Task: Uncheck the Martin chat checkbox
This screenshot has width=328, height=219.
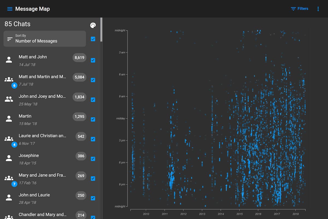Action: [x=93, y=119]
